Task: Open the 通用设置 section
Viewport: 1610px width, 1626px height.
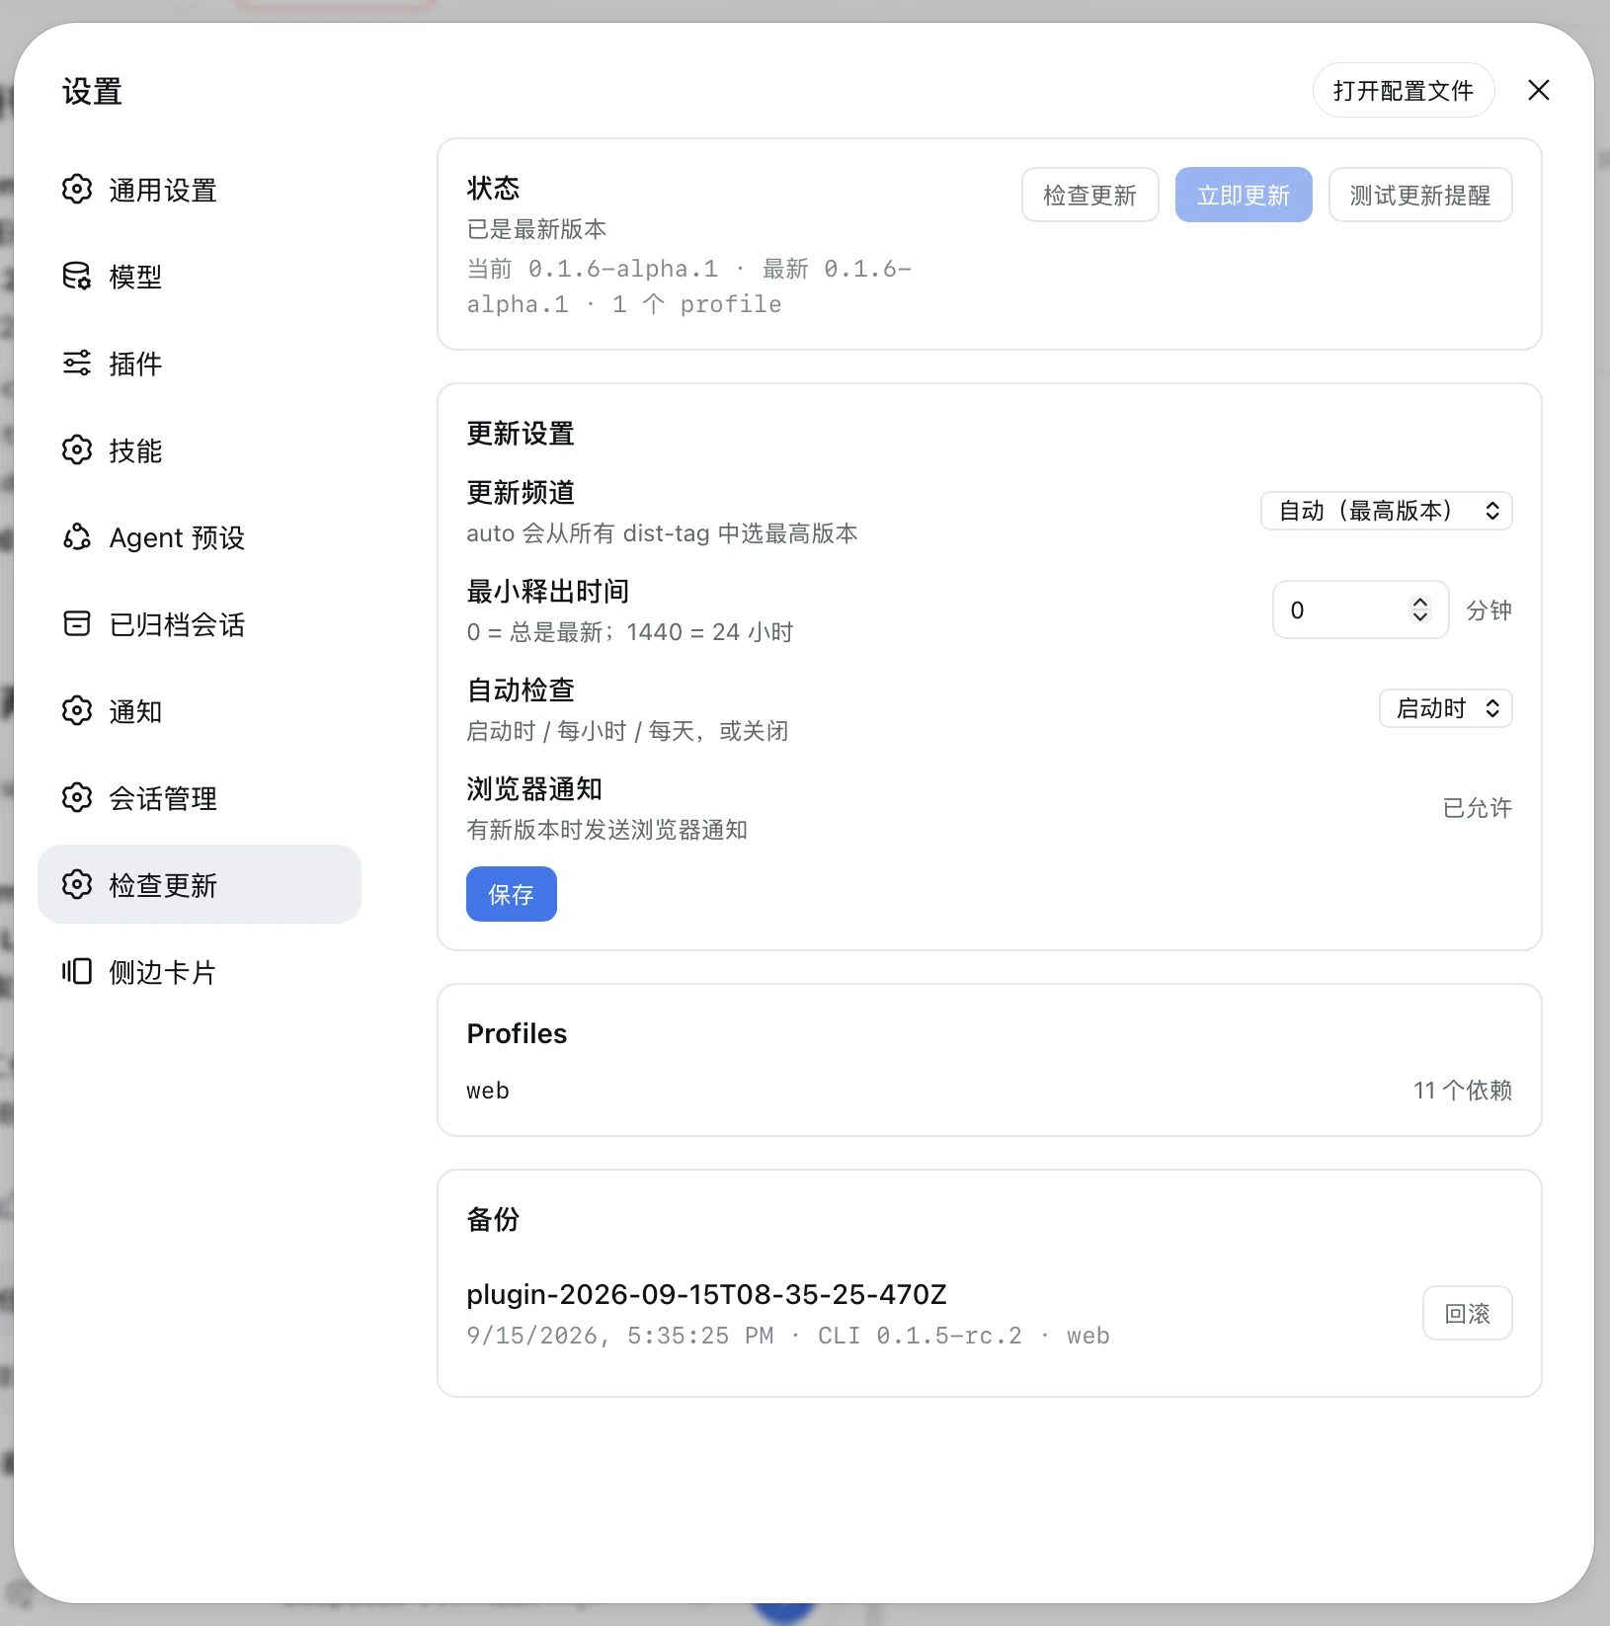Action: pyautogui.click(x=200, y=190)
